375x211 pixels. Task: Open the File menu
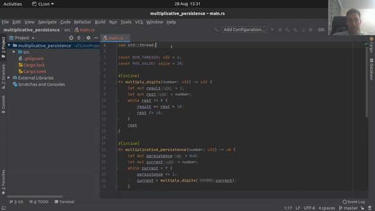[x=5, y=22]
